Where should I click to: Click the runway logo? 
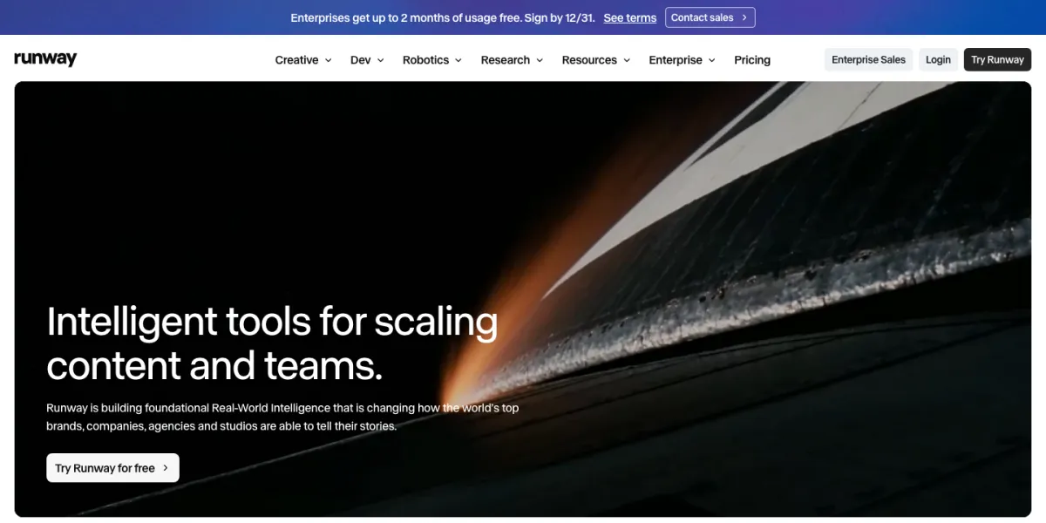[45, 59]
